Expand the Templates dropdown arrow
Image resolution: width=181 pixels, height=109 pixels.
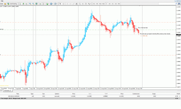click(57, 4)
